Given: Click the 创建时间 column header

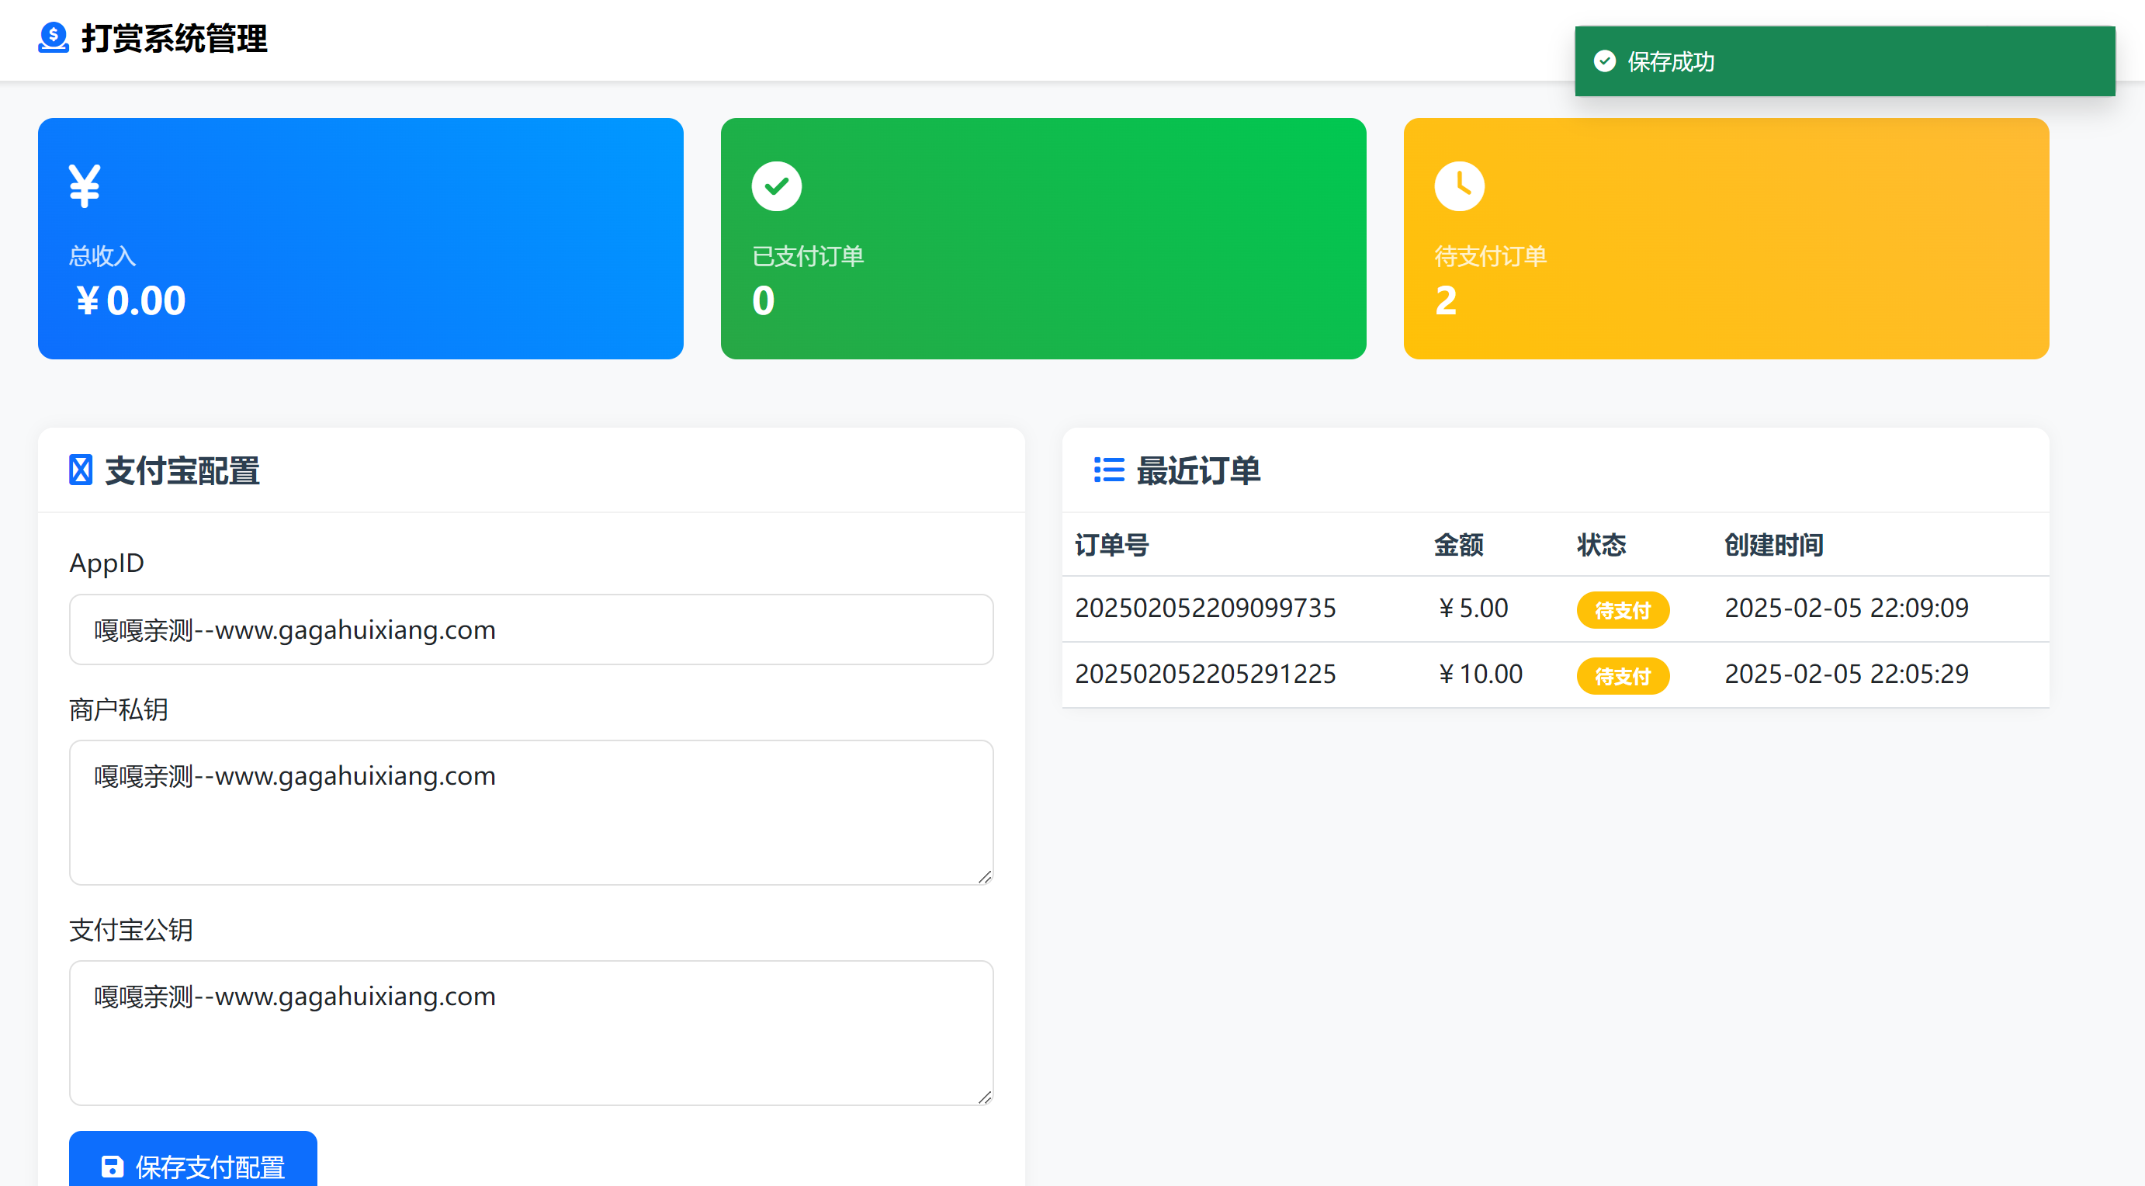Looking at the screenshot, I should tap(1773, 545).
